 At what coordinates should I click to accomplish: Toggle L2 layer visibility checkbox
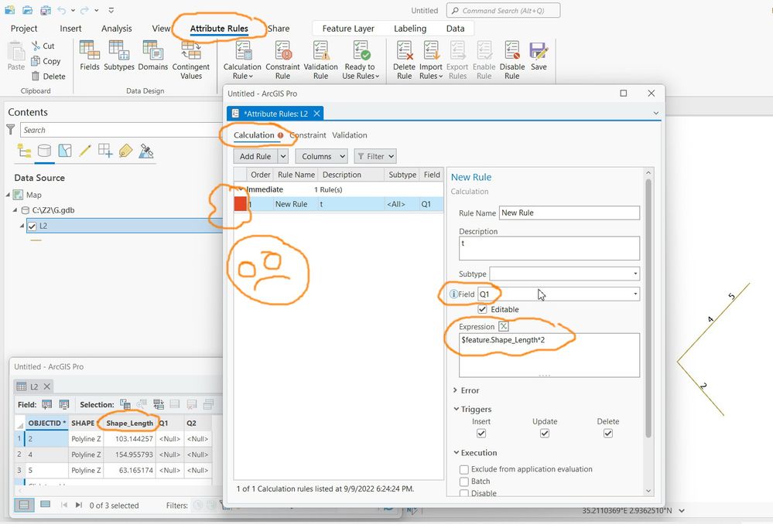(x=32, y=226)
